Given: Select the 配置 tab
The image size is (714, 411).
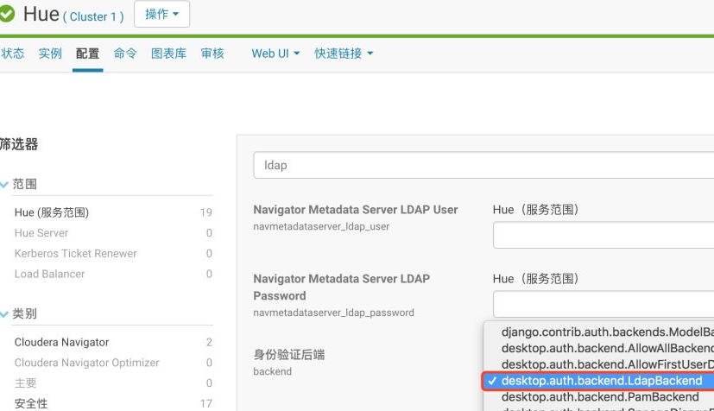Looking at the screenshot, I should (87, 54).
